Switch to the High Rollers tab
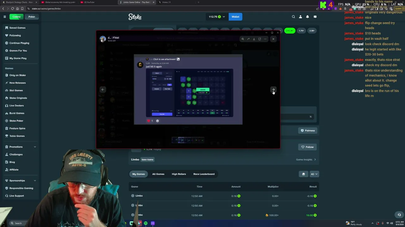The width and height of the screenshot is (405, 227). tap(179, 174)
